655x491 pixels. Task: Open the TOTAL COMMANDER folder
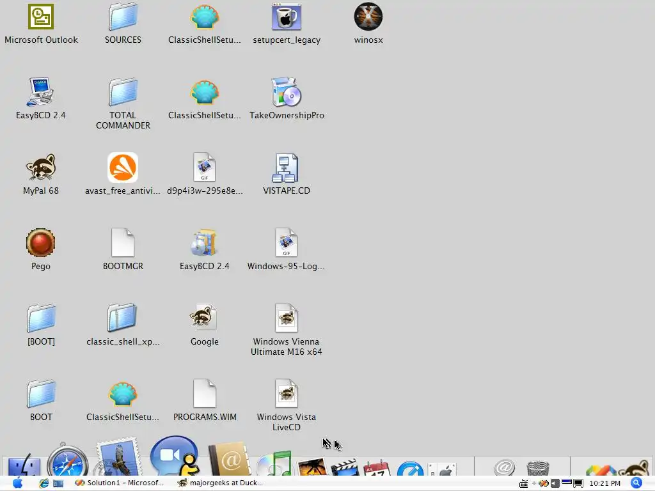(x=123, y=104)
